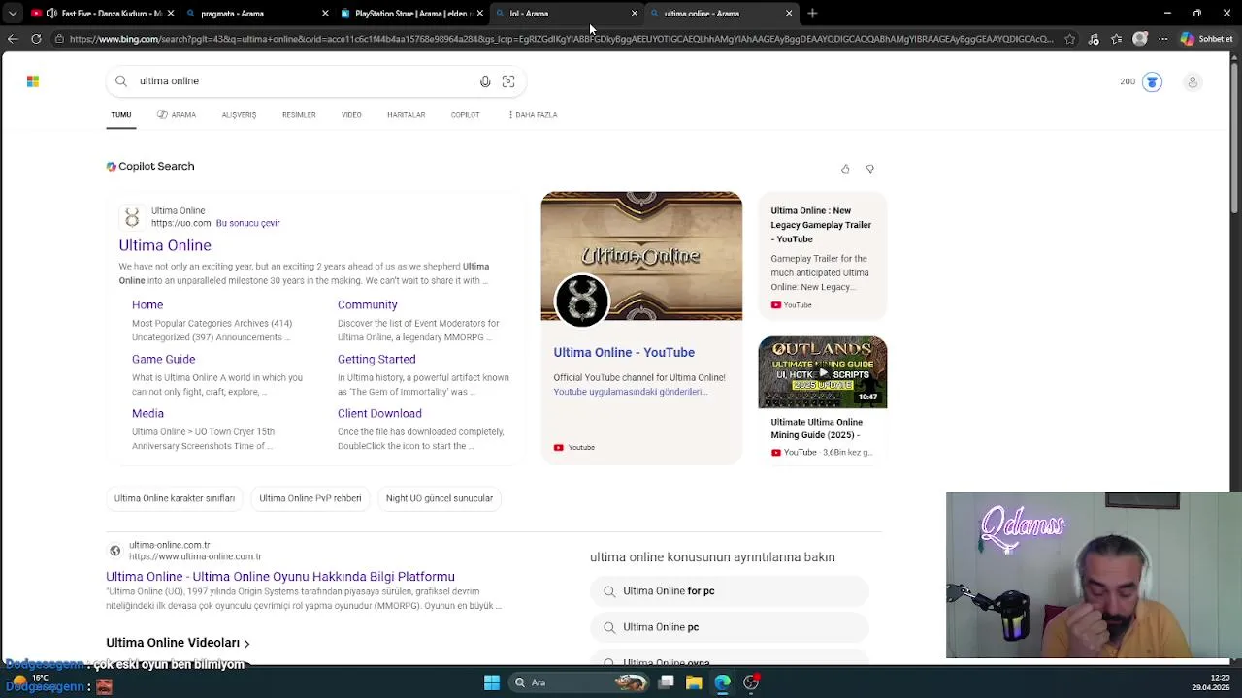1242x698 pixels.
Task: Click the Ultima Online site favicon at uo.com
Action: tap(132, 216)
